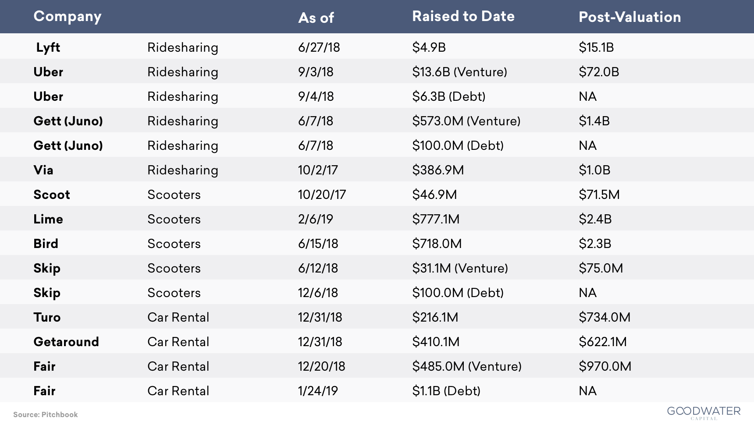Click Lime's $777.1M raised amount
This screenshot has width=754, height=425.
[436, 219]
